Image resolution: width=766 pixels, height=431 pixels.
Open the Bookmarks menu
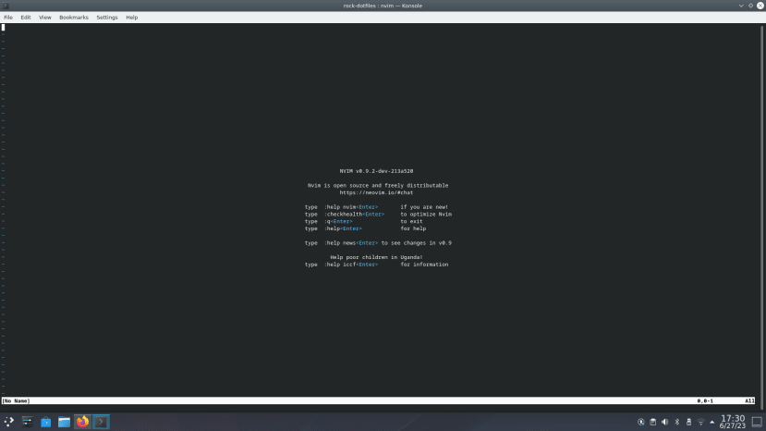point(74,18)
